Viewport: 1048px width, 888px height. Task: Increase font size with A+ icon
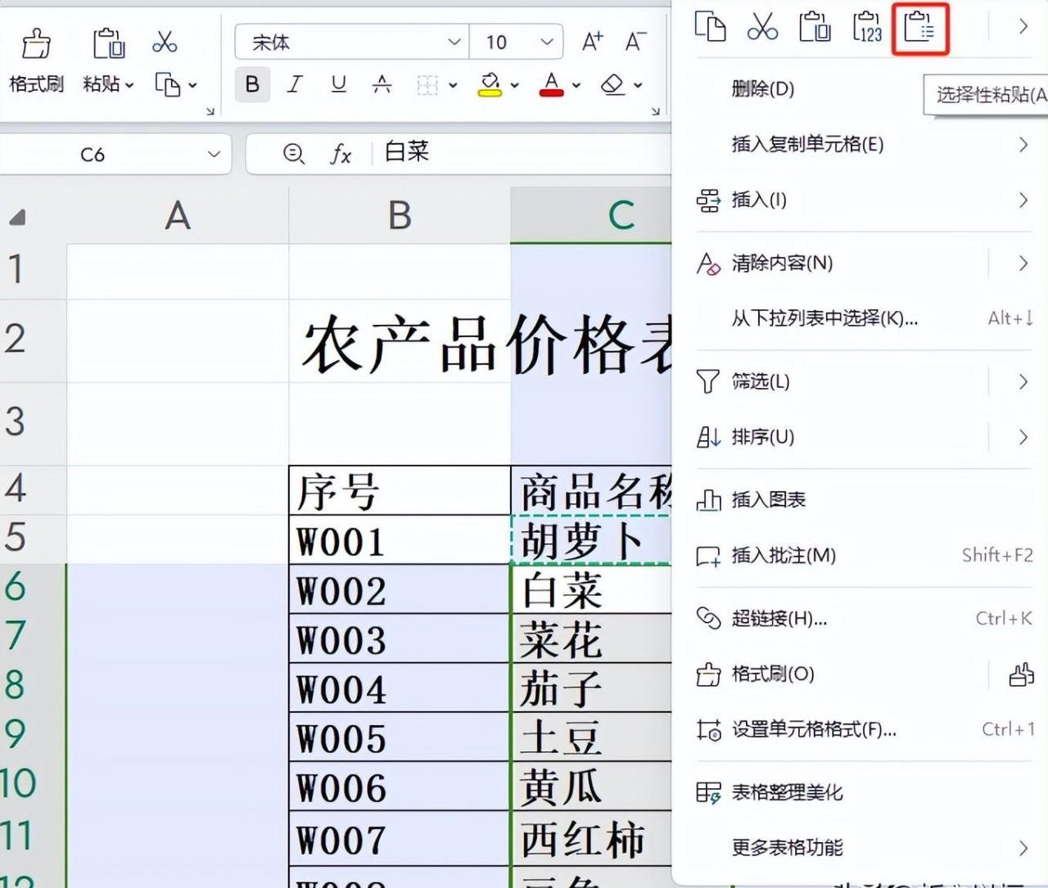click(x=592, y=42)
